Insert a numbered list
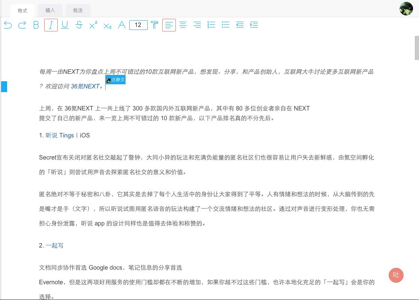 point(211,25)
